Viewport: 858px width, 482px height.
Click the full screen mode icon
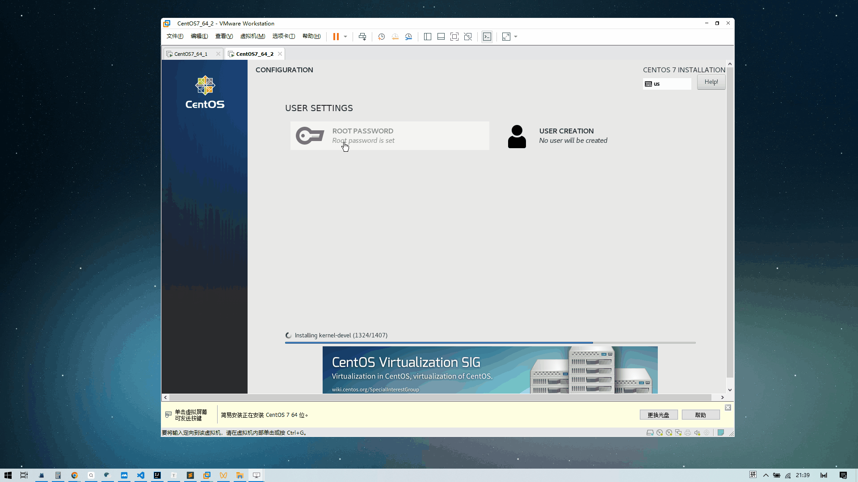(x=454, y=37)
